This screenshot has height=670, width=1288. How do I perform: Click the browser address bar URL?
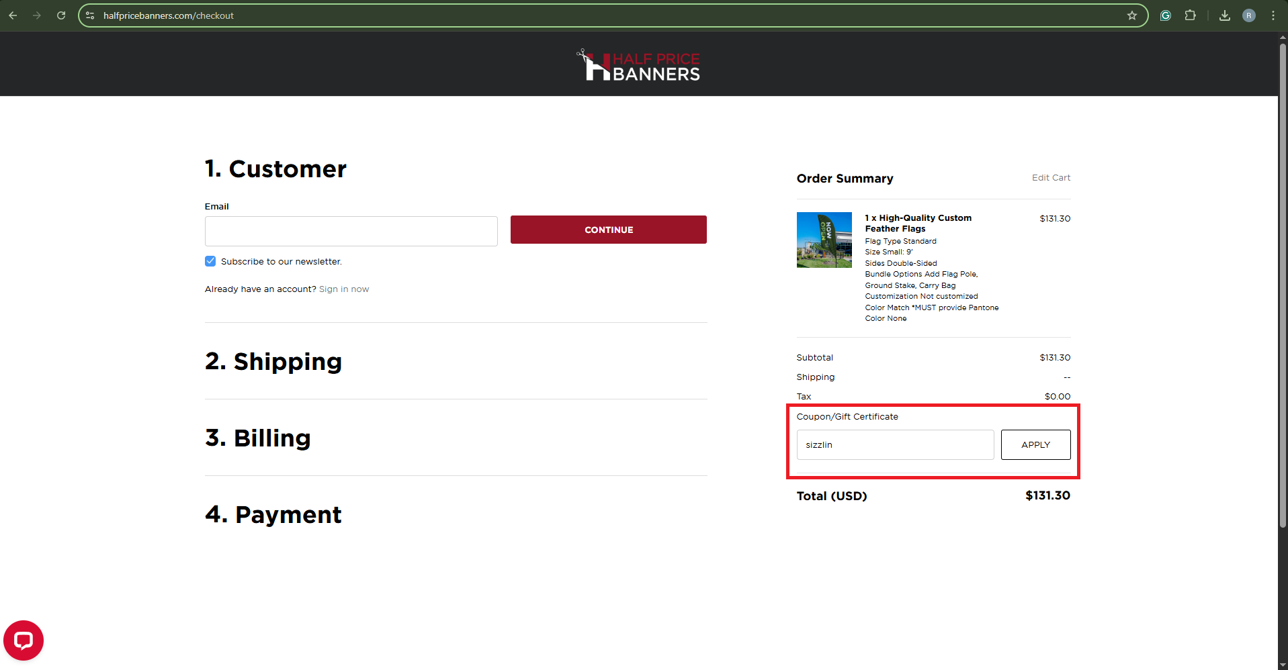[x=168, y=15]
